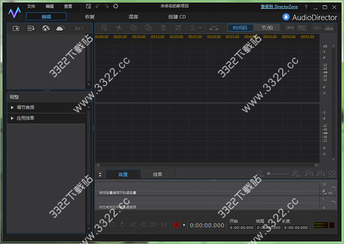344x244 pixels.
Task: Click the go to start button
Action: 133,225
